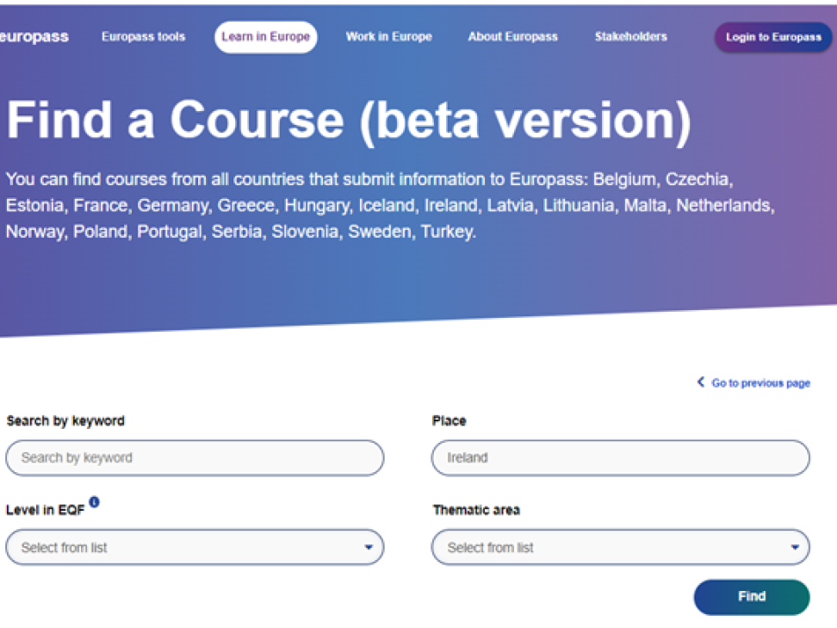Click the info icon beside Level in EQF
The image size is (837, 628).
point(94,502)
